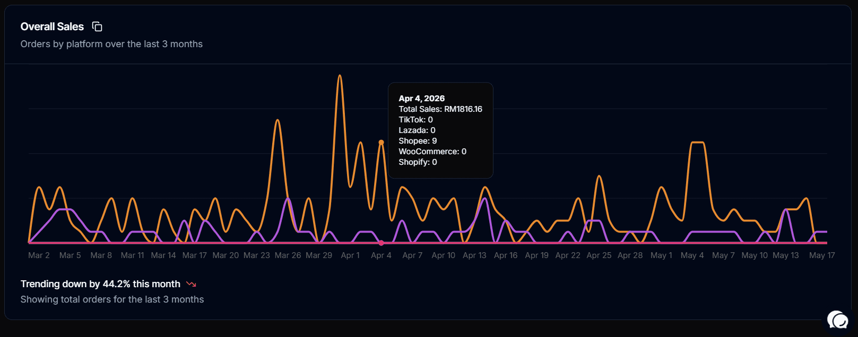The width and height of the screenshot is (858, 337).
Task: Click the "TikTok: 0" tooltip line
Action: pos(416,120)
